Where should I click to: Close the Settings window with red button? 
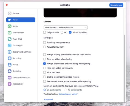(7, 5)
